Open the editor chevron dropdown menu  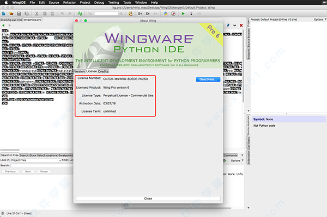tap(234, 26)
